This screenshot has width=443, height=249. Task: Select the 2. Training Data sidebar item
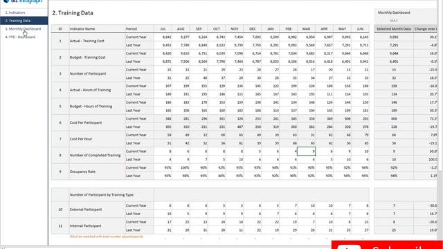click(x=24, y=21)
